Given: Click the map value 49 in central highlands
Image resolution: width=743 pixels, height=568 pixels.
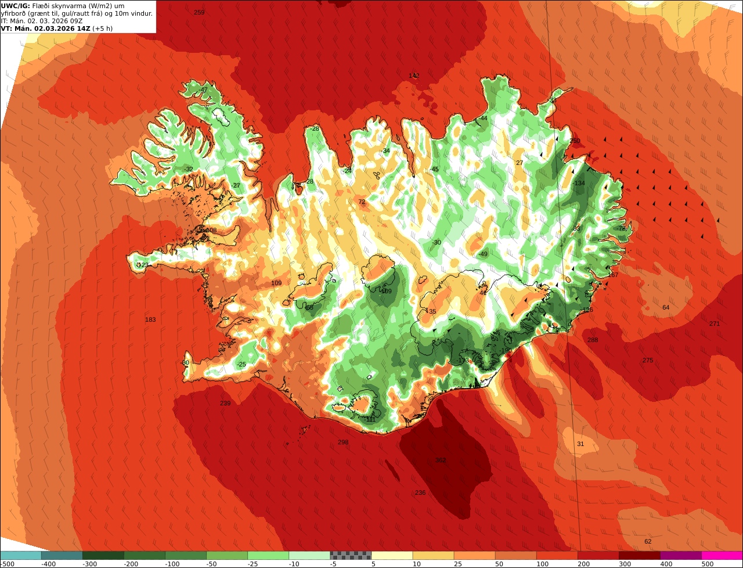Looking at the screenshot, I should coord(484,254).
